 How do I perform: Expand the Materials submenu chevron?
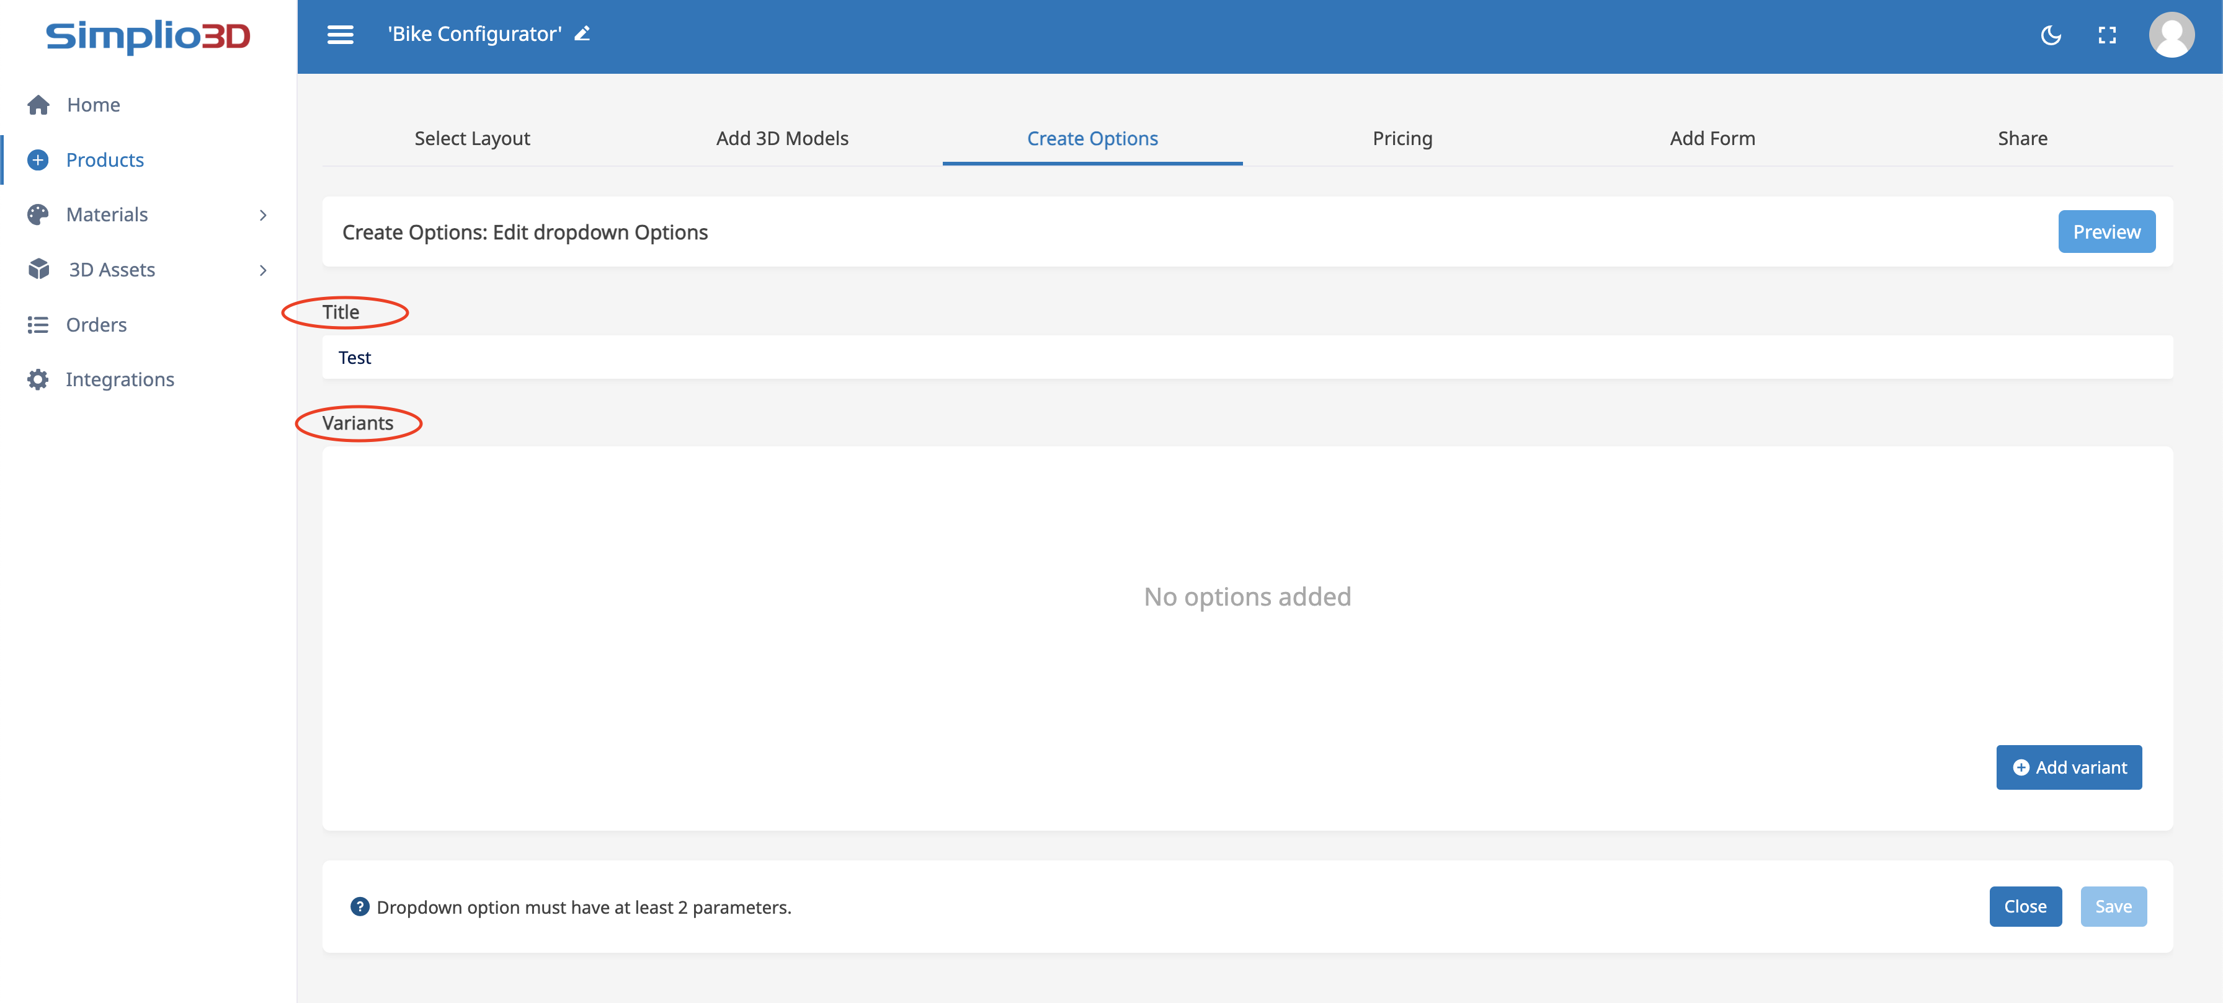(263, 214)
